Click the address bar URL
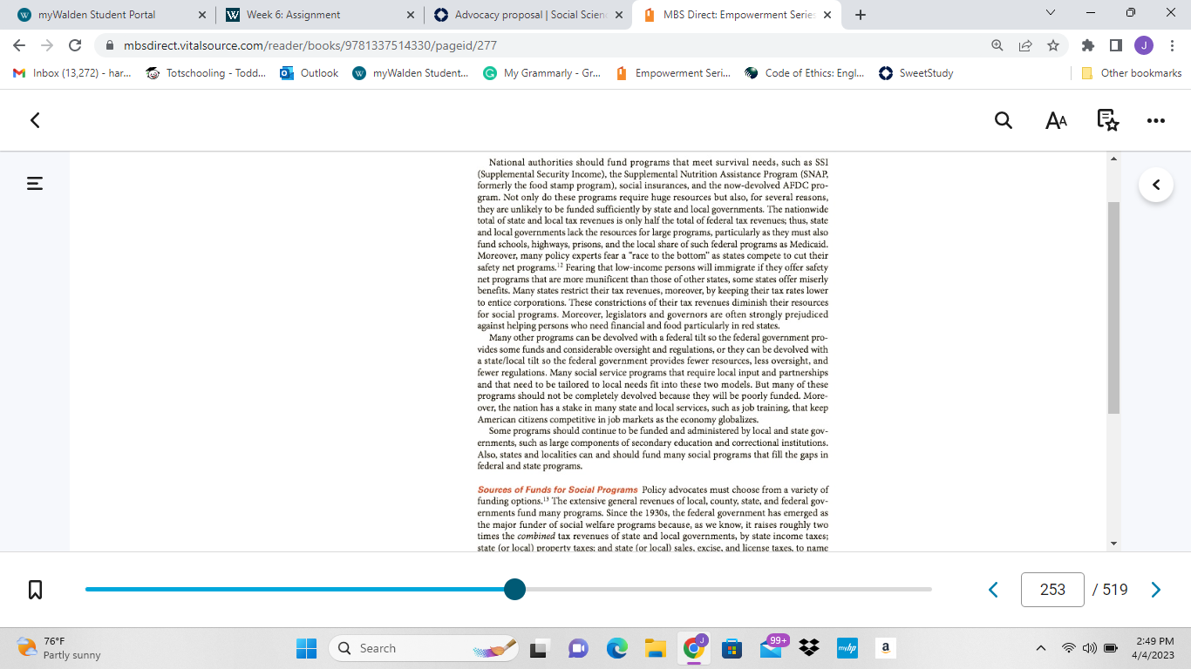This screenshot has height=669, width=1191. pyautogui.click(x=310, y=45)
